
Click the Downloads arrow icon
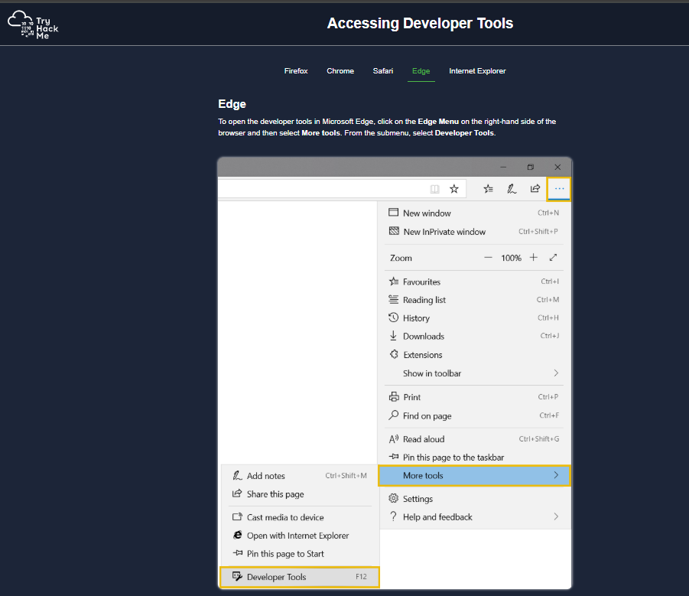coord(393,336)
